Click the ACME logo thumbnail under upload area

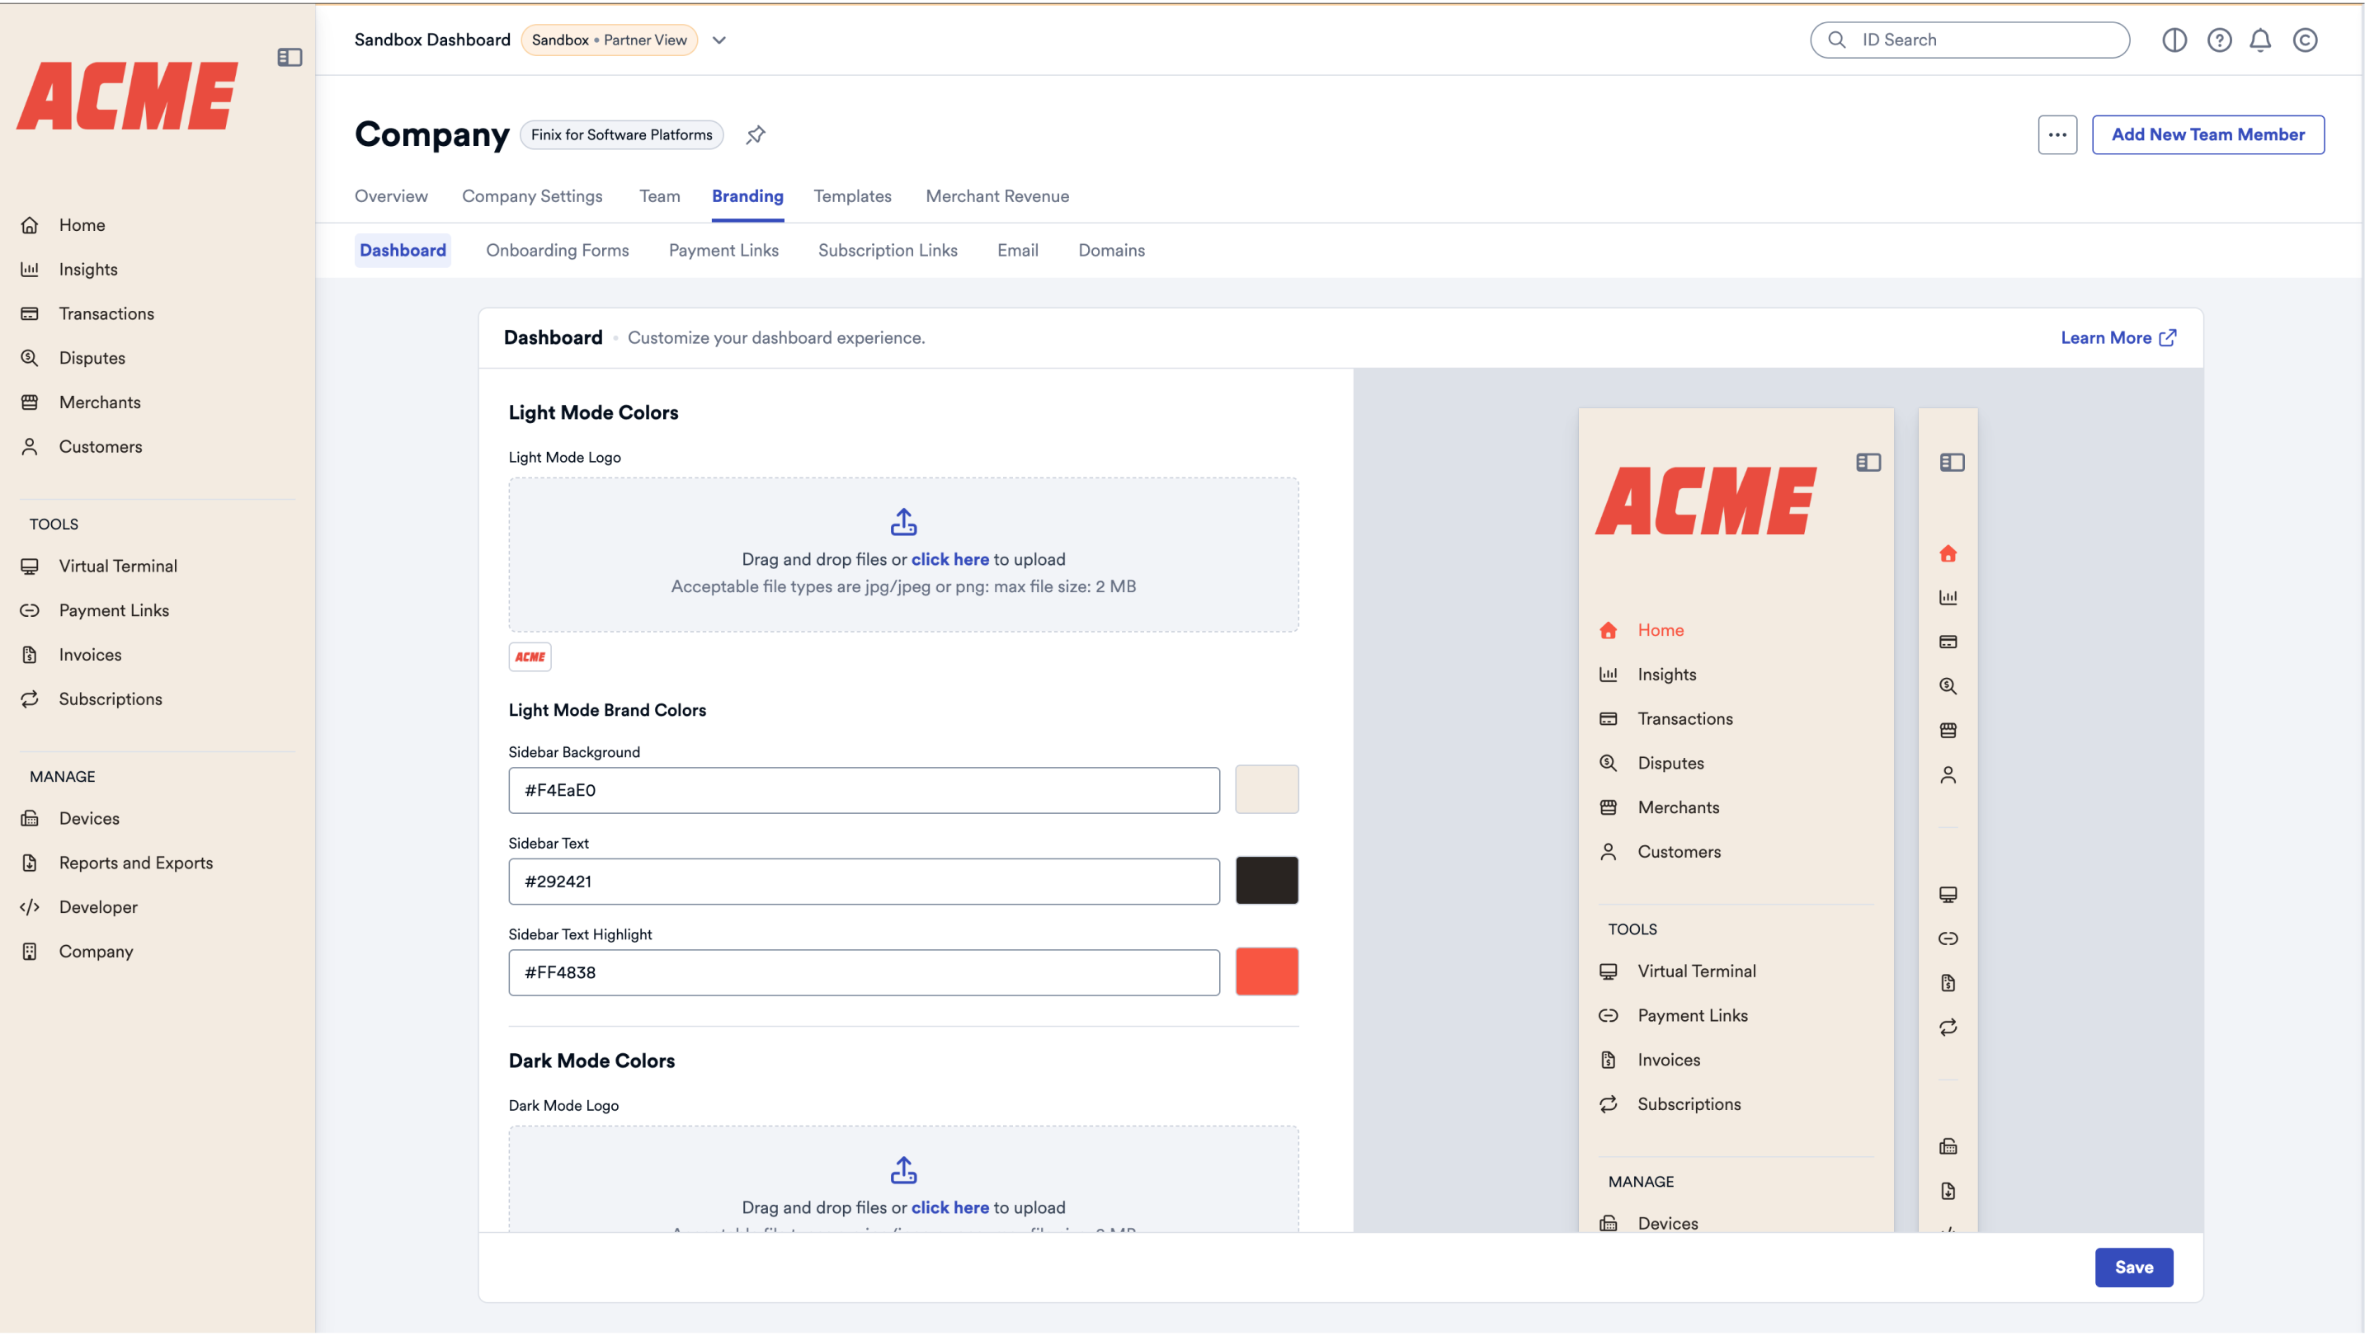coord(530,657)
